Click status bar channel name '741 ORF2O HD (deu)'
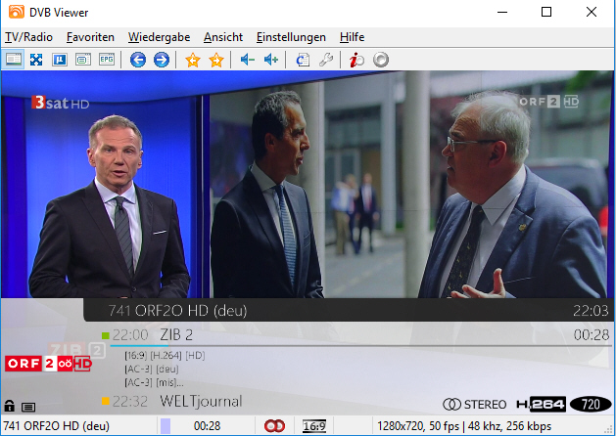616x436 pixels. click(x=56, y=426)
